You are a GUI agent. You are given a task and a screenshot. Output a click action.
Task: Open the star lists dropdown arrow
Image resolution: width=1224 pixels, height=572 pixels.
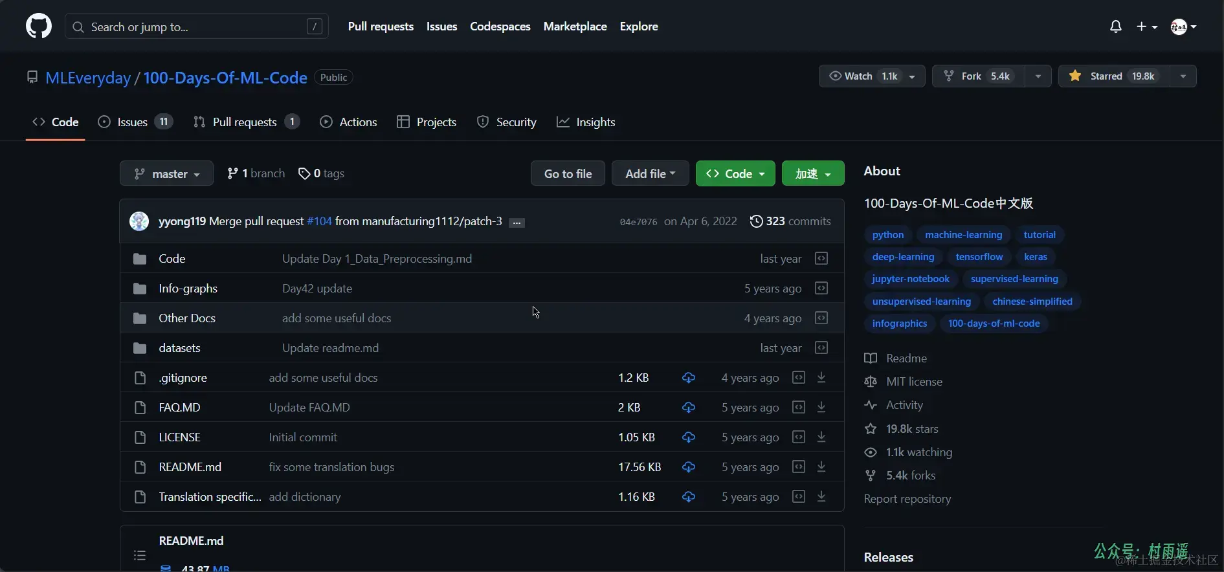1183,76
